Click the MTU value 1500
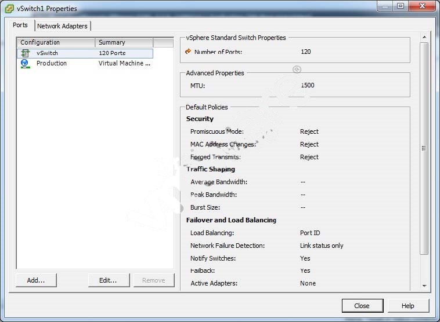Viewport: 440px width, 322px height. (x=308, y=85)
